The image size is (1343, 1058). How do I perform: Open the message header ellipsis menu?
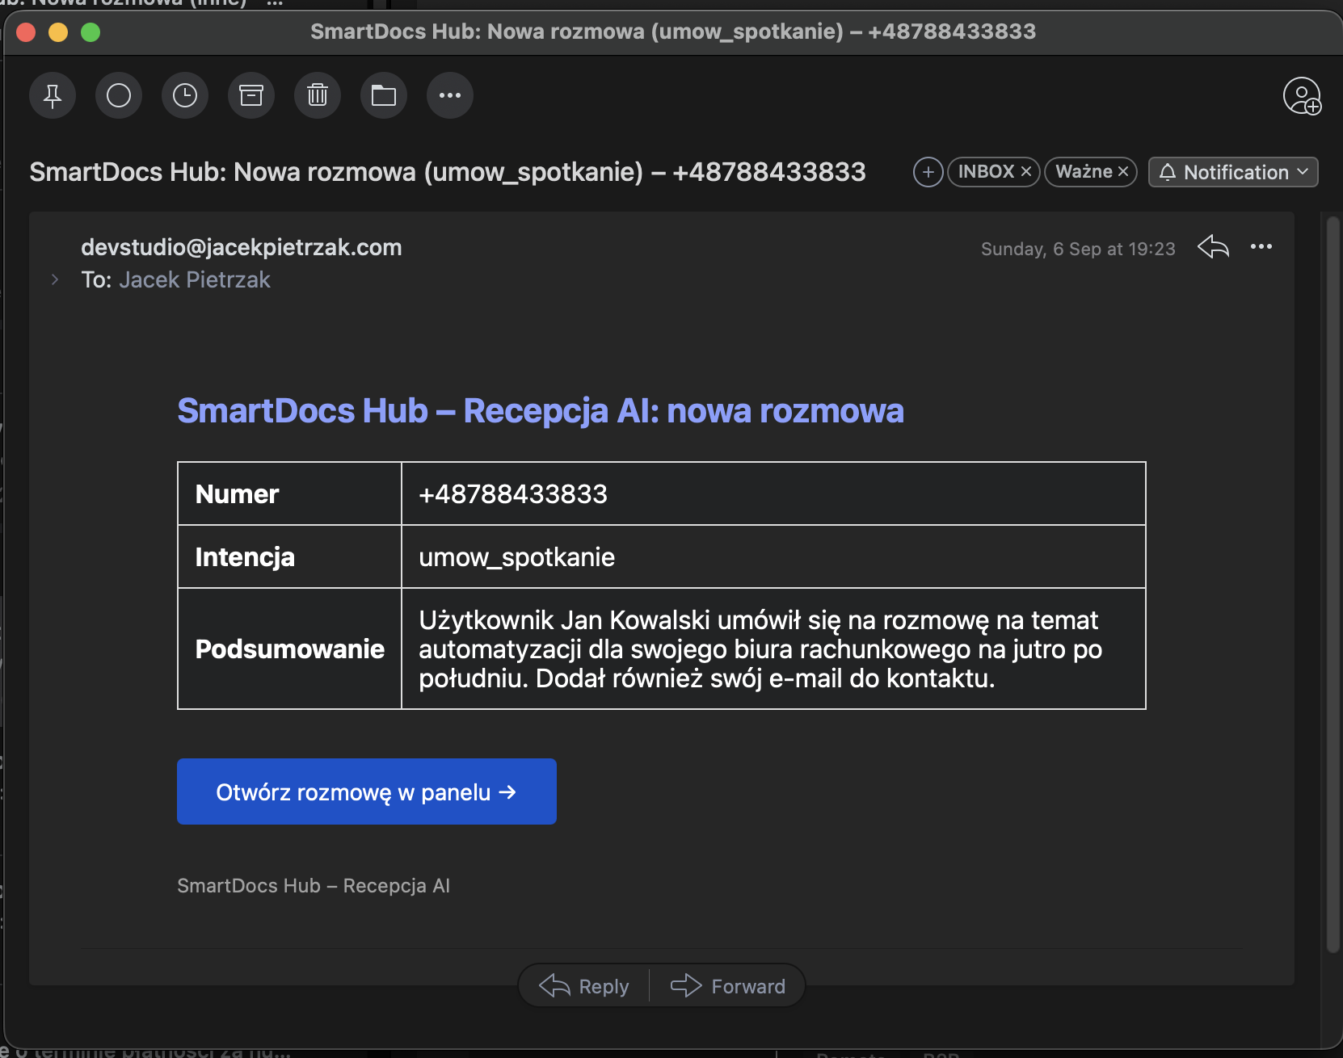point(1261,246)
